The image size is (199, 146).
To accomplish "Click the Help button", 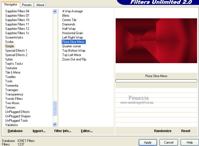I will click(x=190, y=142).
